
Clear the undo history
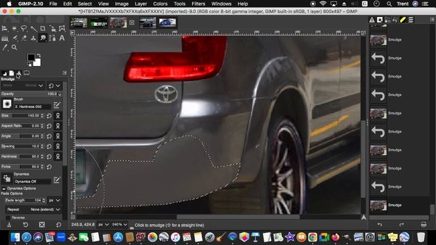[x=424, y=225]
